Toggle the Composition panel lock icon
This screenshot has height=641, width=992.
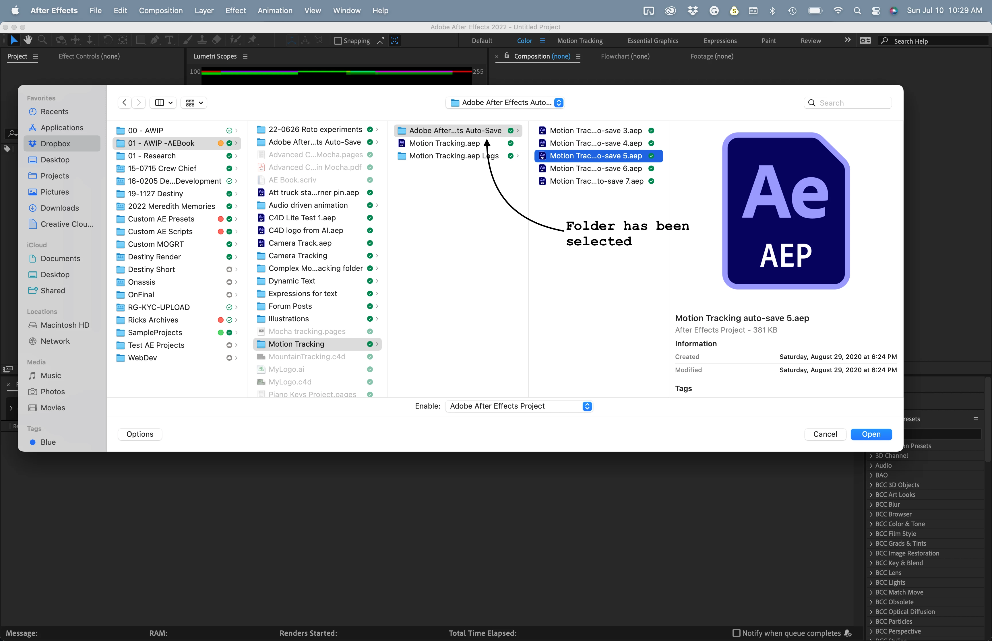pyautogui.click(x=507, y=56)
